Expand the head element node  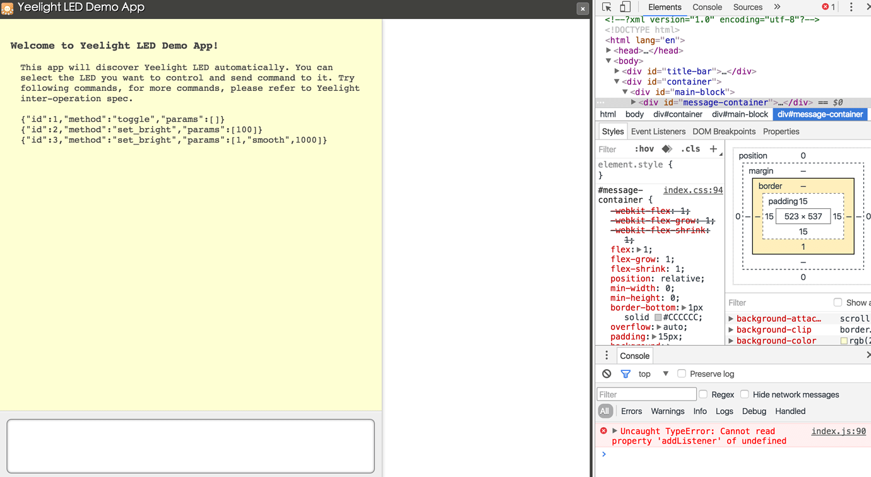click(x=608, y=50)
